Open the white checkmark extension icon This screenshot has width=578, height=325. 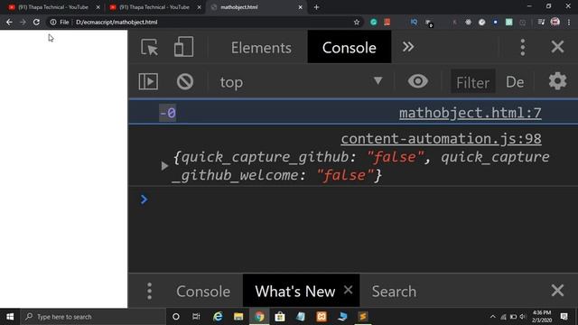481,22
